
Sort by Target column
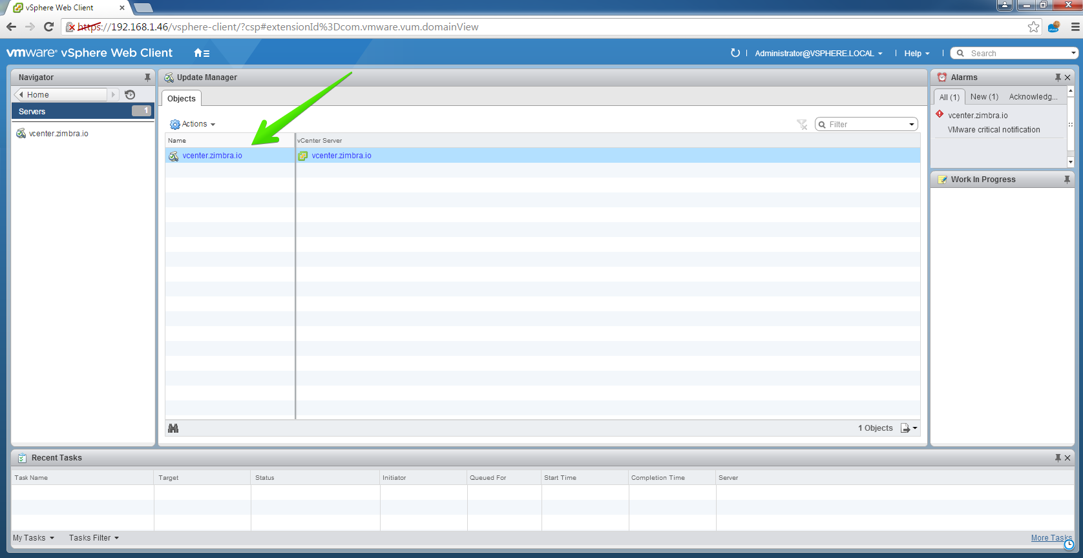point(202,478)
